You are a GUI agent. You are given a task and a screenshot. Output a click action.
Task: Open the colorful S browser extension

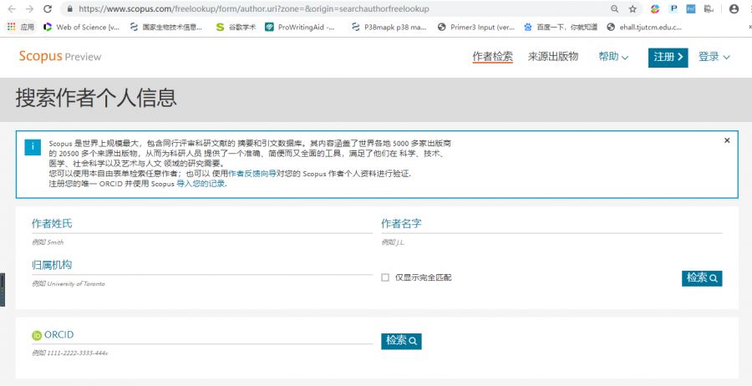coord(655,8)
